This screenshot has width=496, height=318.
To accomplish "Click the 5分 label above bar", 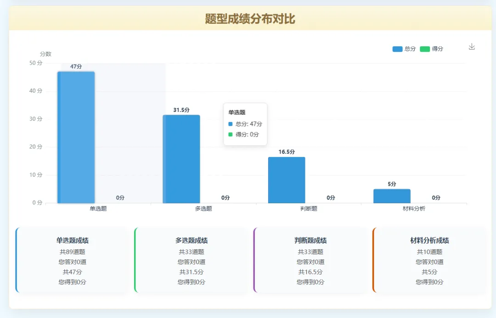I will pyautogui.click(x=392, y=184).
